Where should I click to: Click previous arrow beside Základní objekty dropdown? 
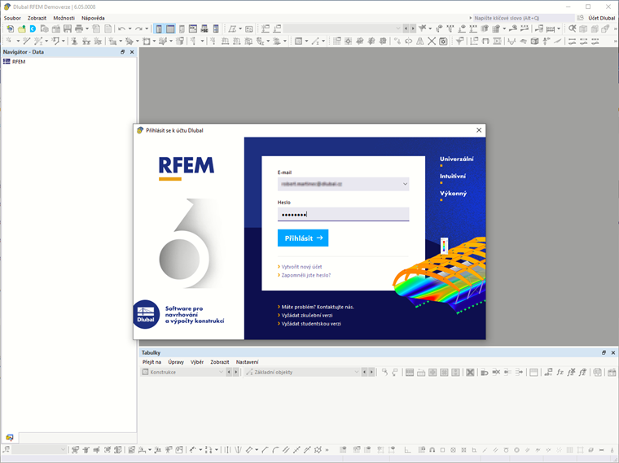(364, 372)
